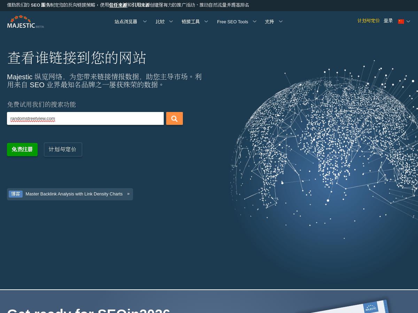Click the heading 查看谁链接到您的网站
Viewport: 418px width, 313px height.
(x=77, y=58)
